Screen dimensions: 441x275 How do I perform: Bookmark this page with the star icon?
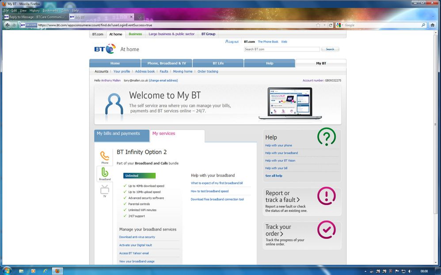pos(318,25)
